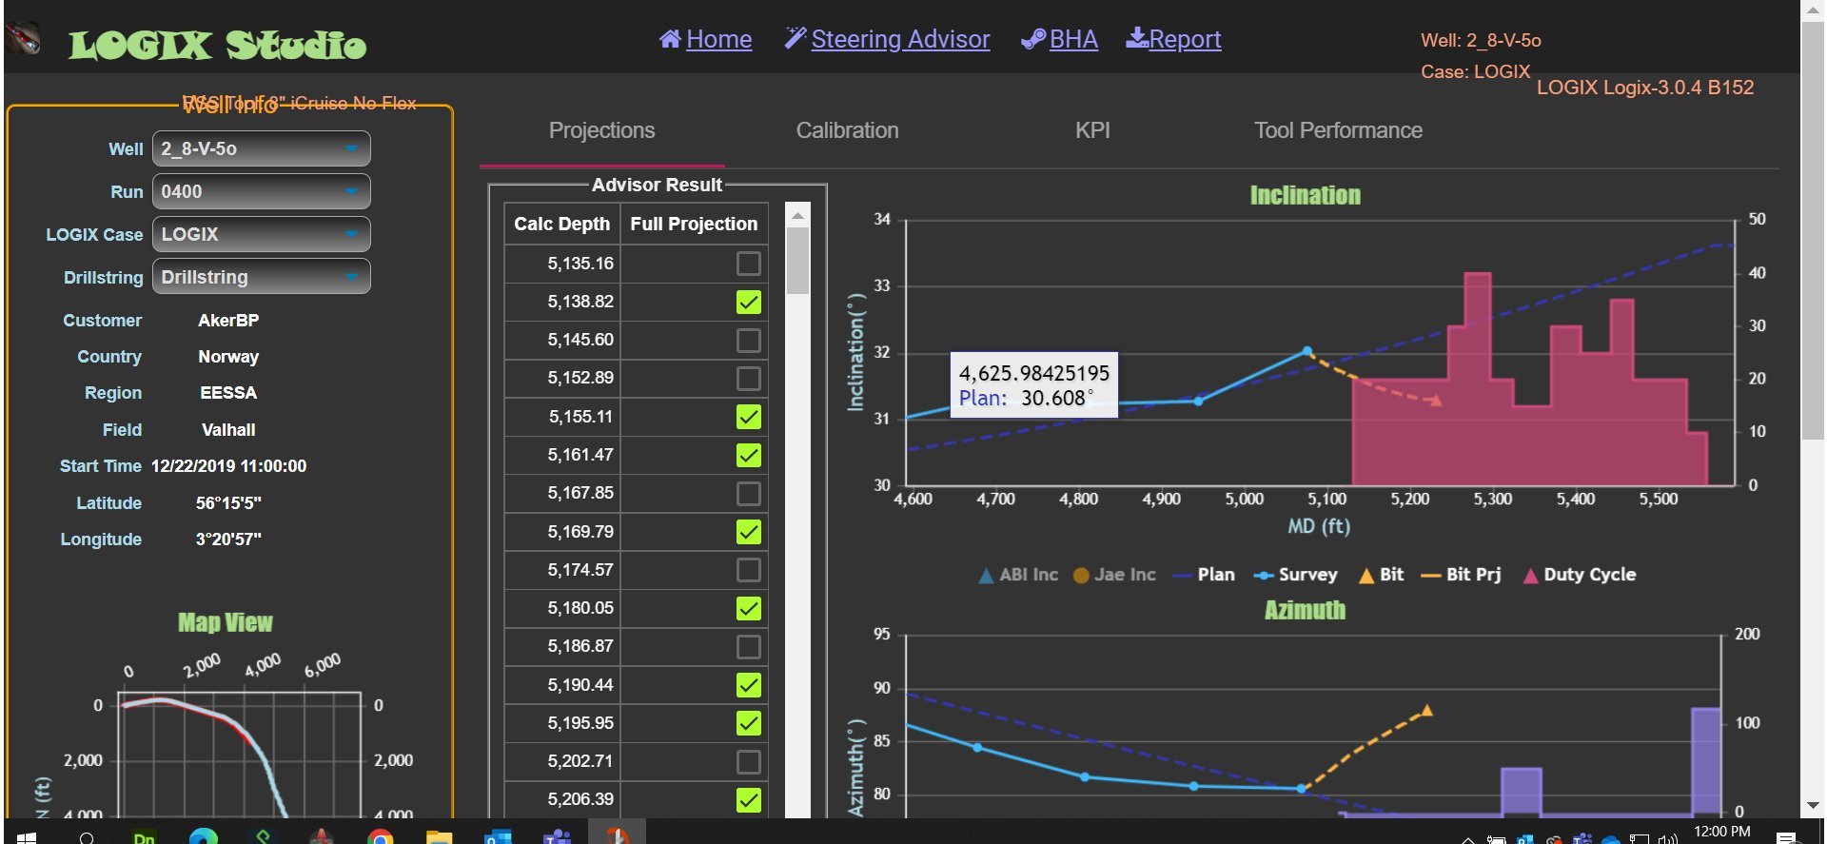Uncheck Full Projection for depth 5,180.05

[x=749, y=608]
